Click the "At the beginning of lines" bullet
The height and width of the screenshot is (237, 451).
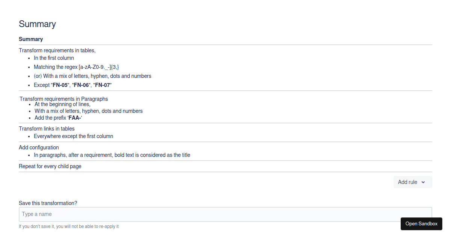click(x=62, y=104)
